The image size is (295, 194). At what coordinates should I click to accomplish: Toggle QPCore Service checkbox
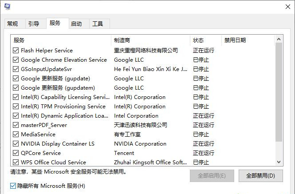point(16,153)
